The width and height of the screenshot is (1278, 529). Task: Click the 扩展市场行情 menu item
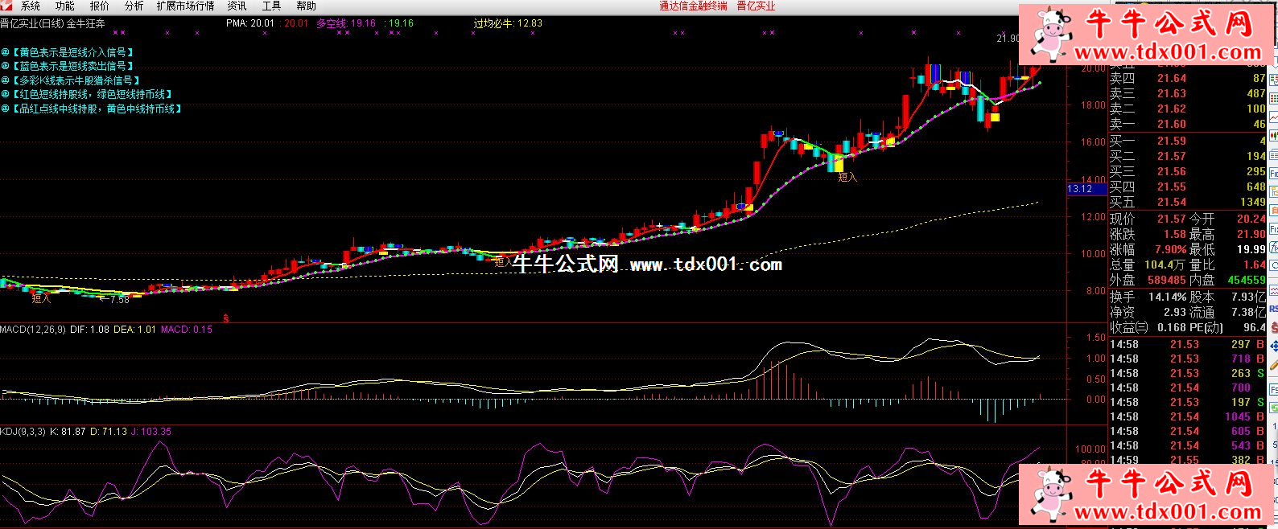[x=185, y=6]
